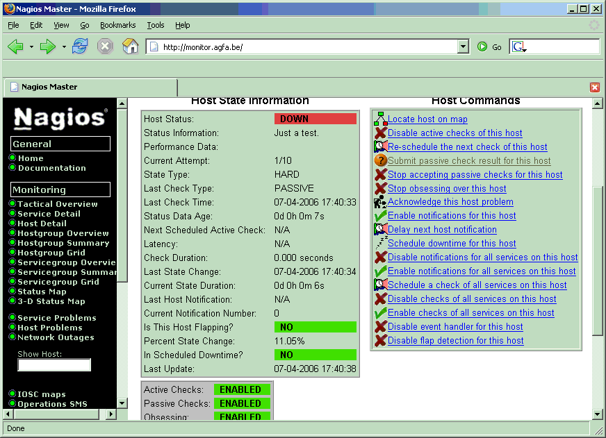Screen dimensions: 606x438
Task: Open the Tactical Overview sidebar link
Action: (58, 204)
